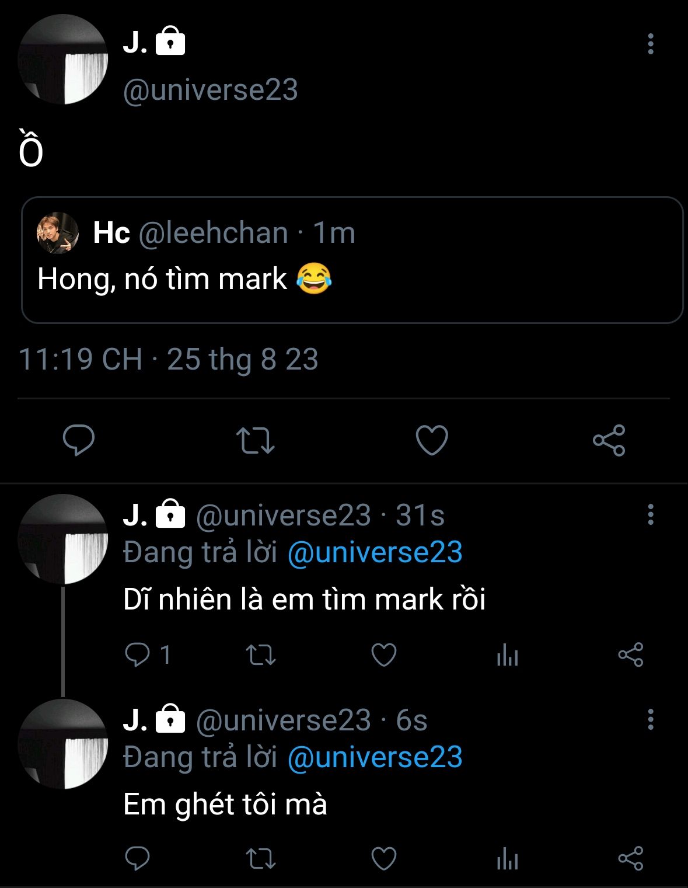Like the 'Dĩ nhiên là em' reply

[x=384, y=654]
